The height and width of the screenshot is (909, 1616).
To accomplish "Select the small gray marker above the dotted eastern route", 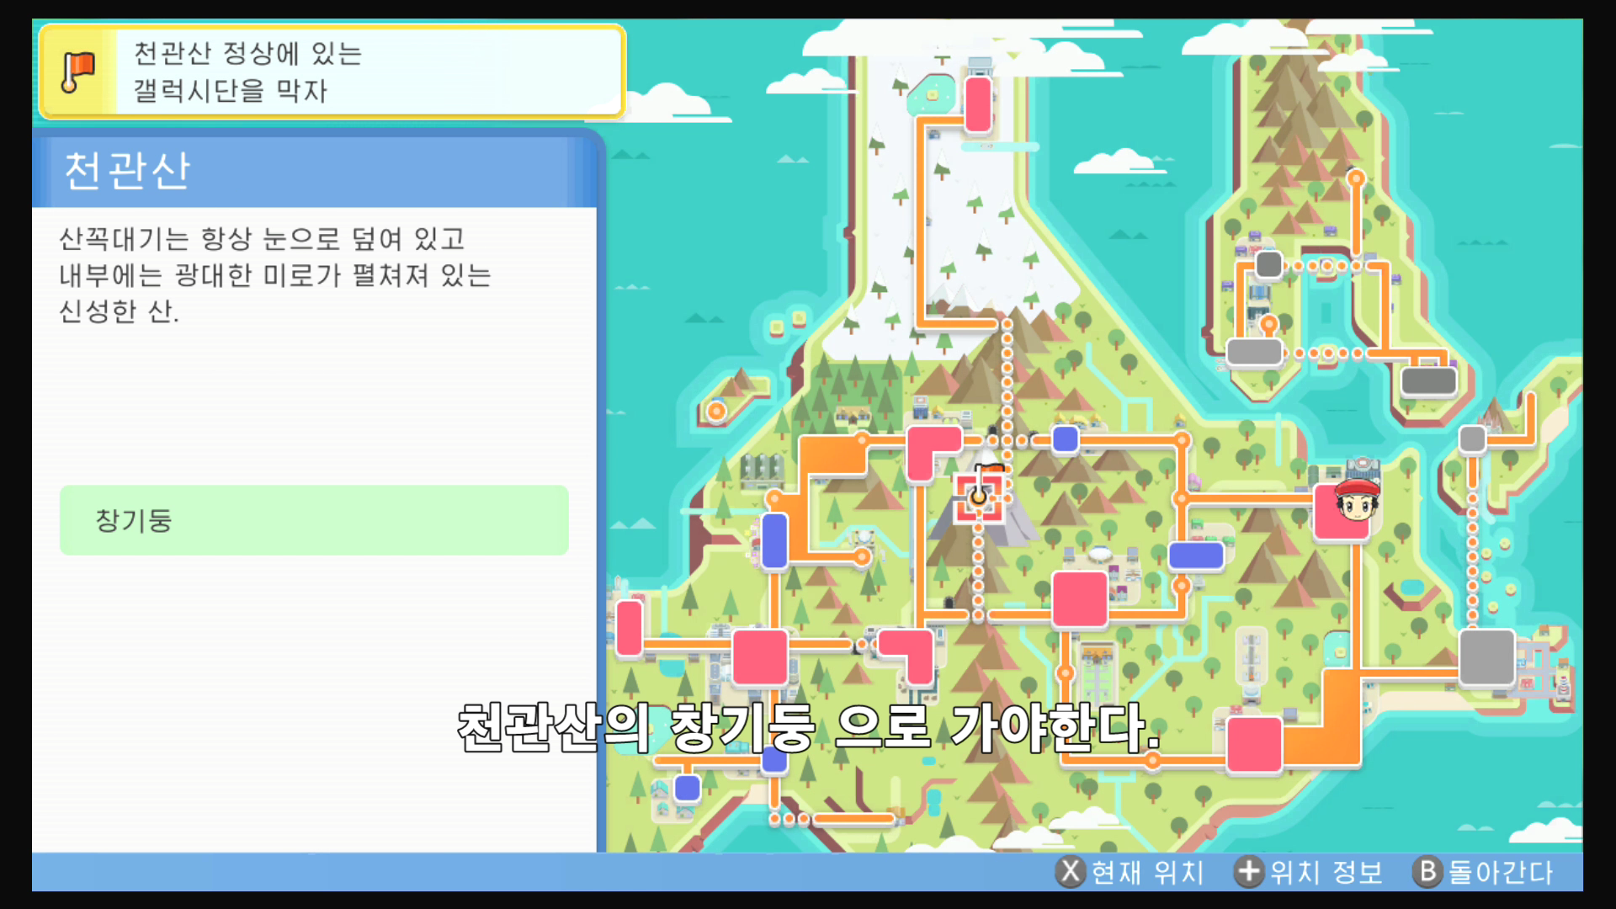I will pyautogui.click(x=1472, y=439).
